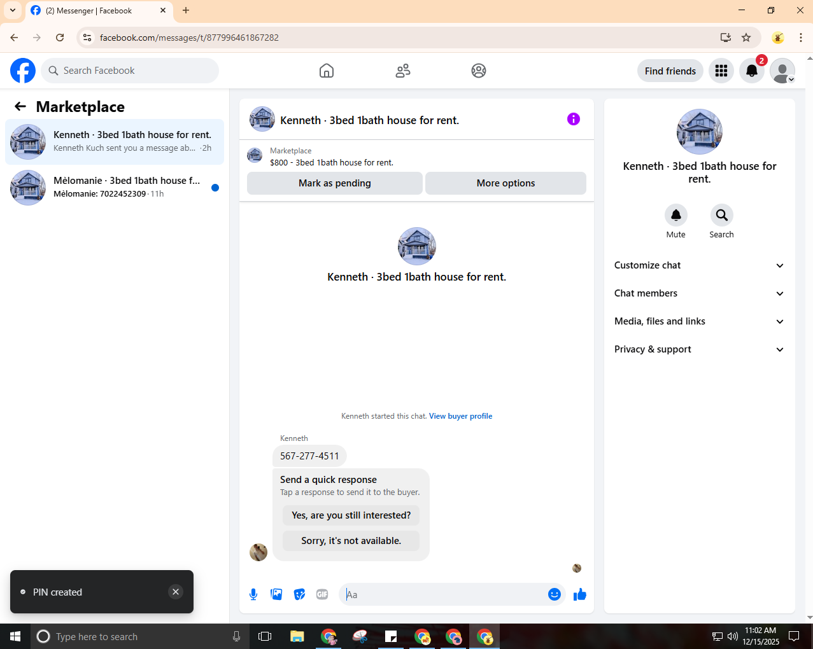
Task: Open Task View on the taskbar
Action: (265, 636)
